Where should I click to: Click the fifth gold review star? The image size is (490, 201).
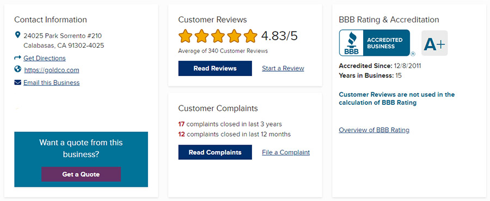pos(250,36)
